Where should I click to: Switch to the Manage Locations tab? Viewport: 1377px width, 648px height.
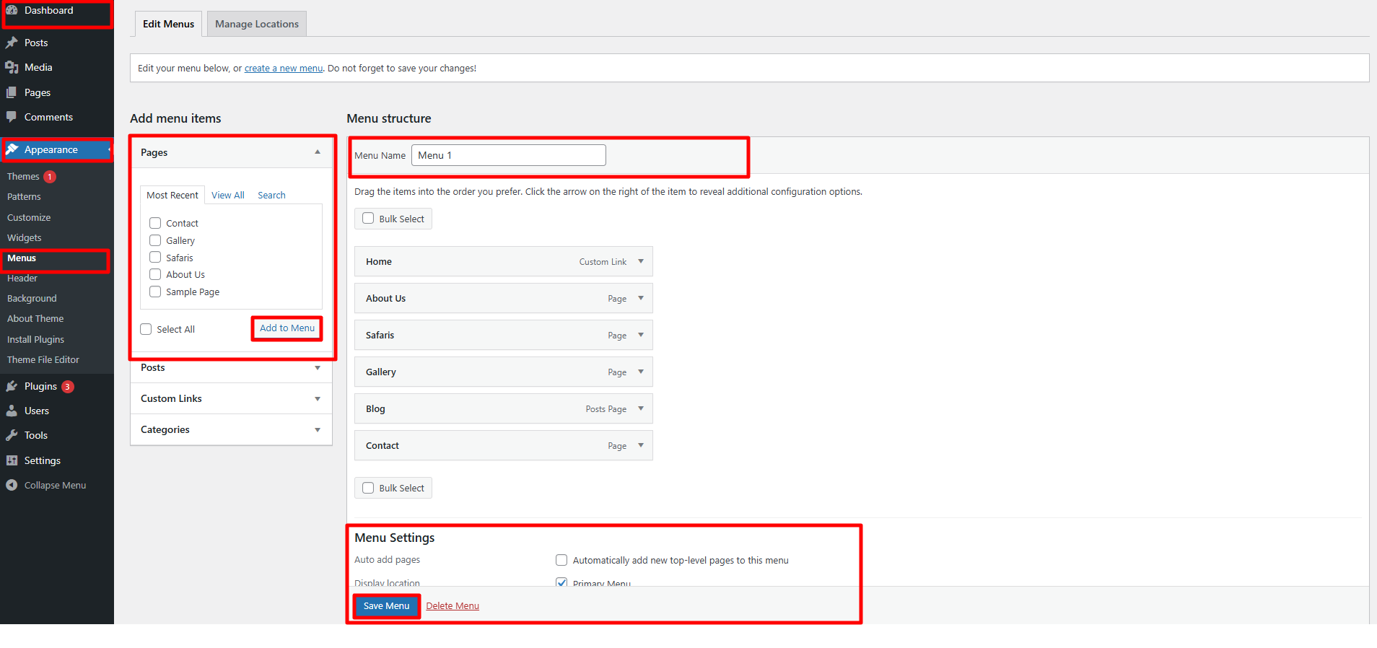(257, 24)
